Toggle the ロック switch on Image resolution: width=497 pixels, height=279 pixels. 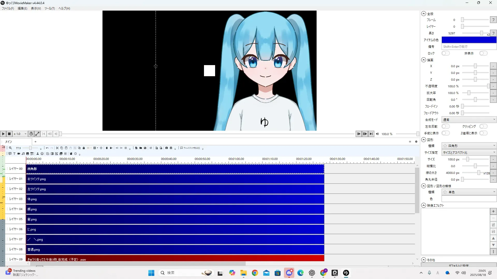[445, 53]
